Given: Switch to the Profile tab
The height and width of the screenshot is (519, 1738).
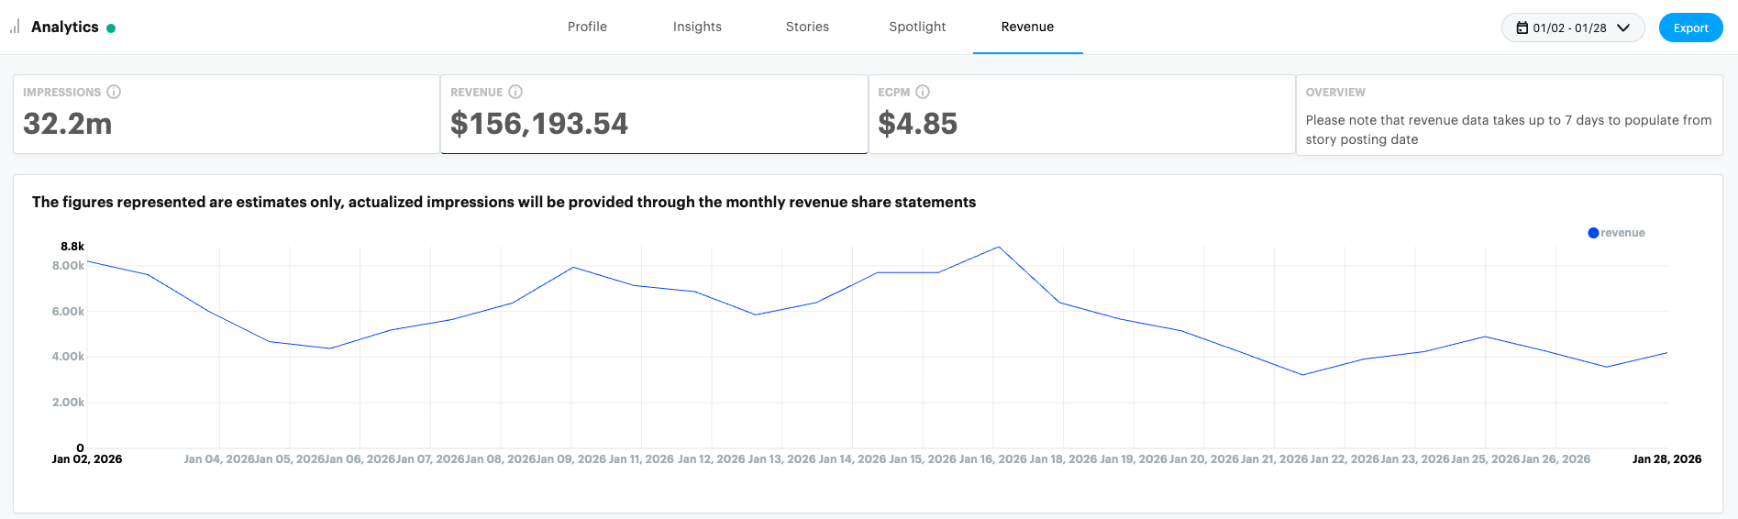Looking at the screenshot, I should pos(587,27).
